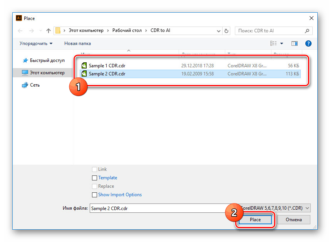
Task: Click the '56 КБ' size cell
Action: pyautogui.click(x=293, y=66)
